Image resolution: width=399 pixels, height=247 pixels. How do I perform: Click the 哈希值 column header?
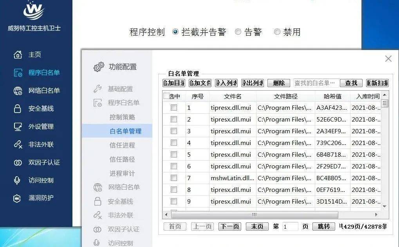tap(332, 96)
